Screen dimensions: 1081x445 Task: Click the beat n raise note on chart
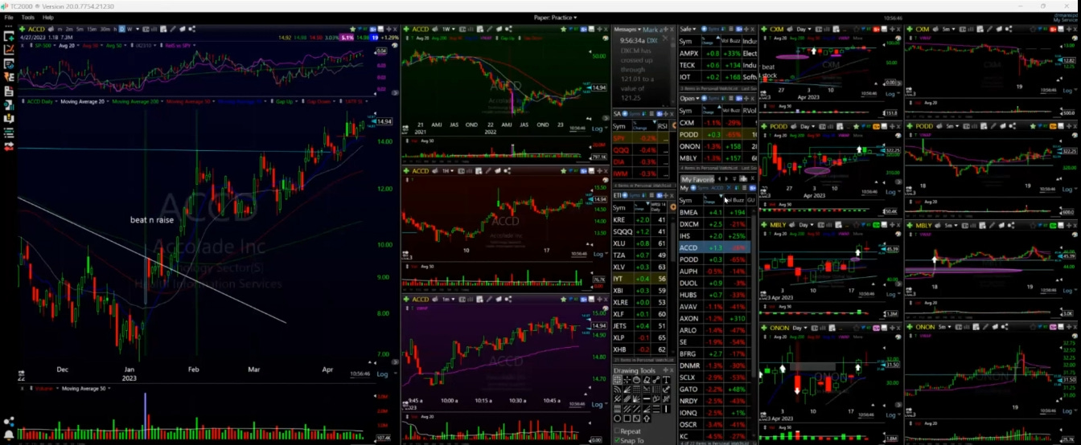tap(152, 219)
